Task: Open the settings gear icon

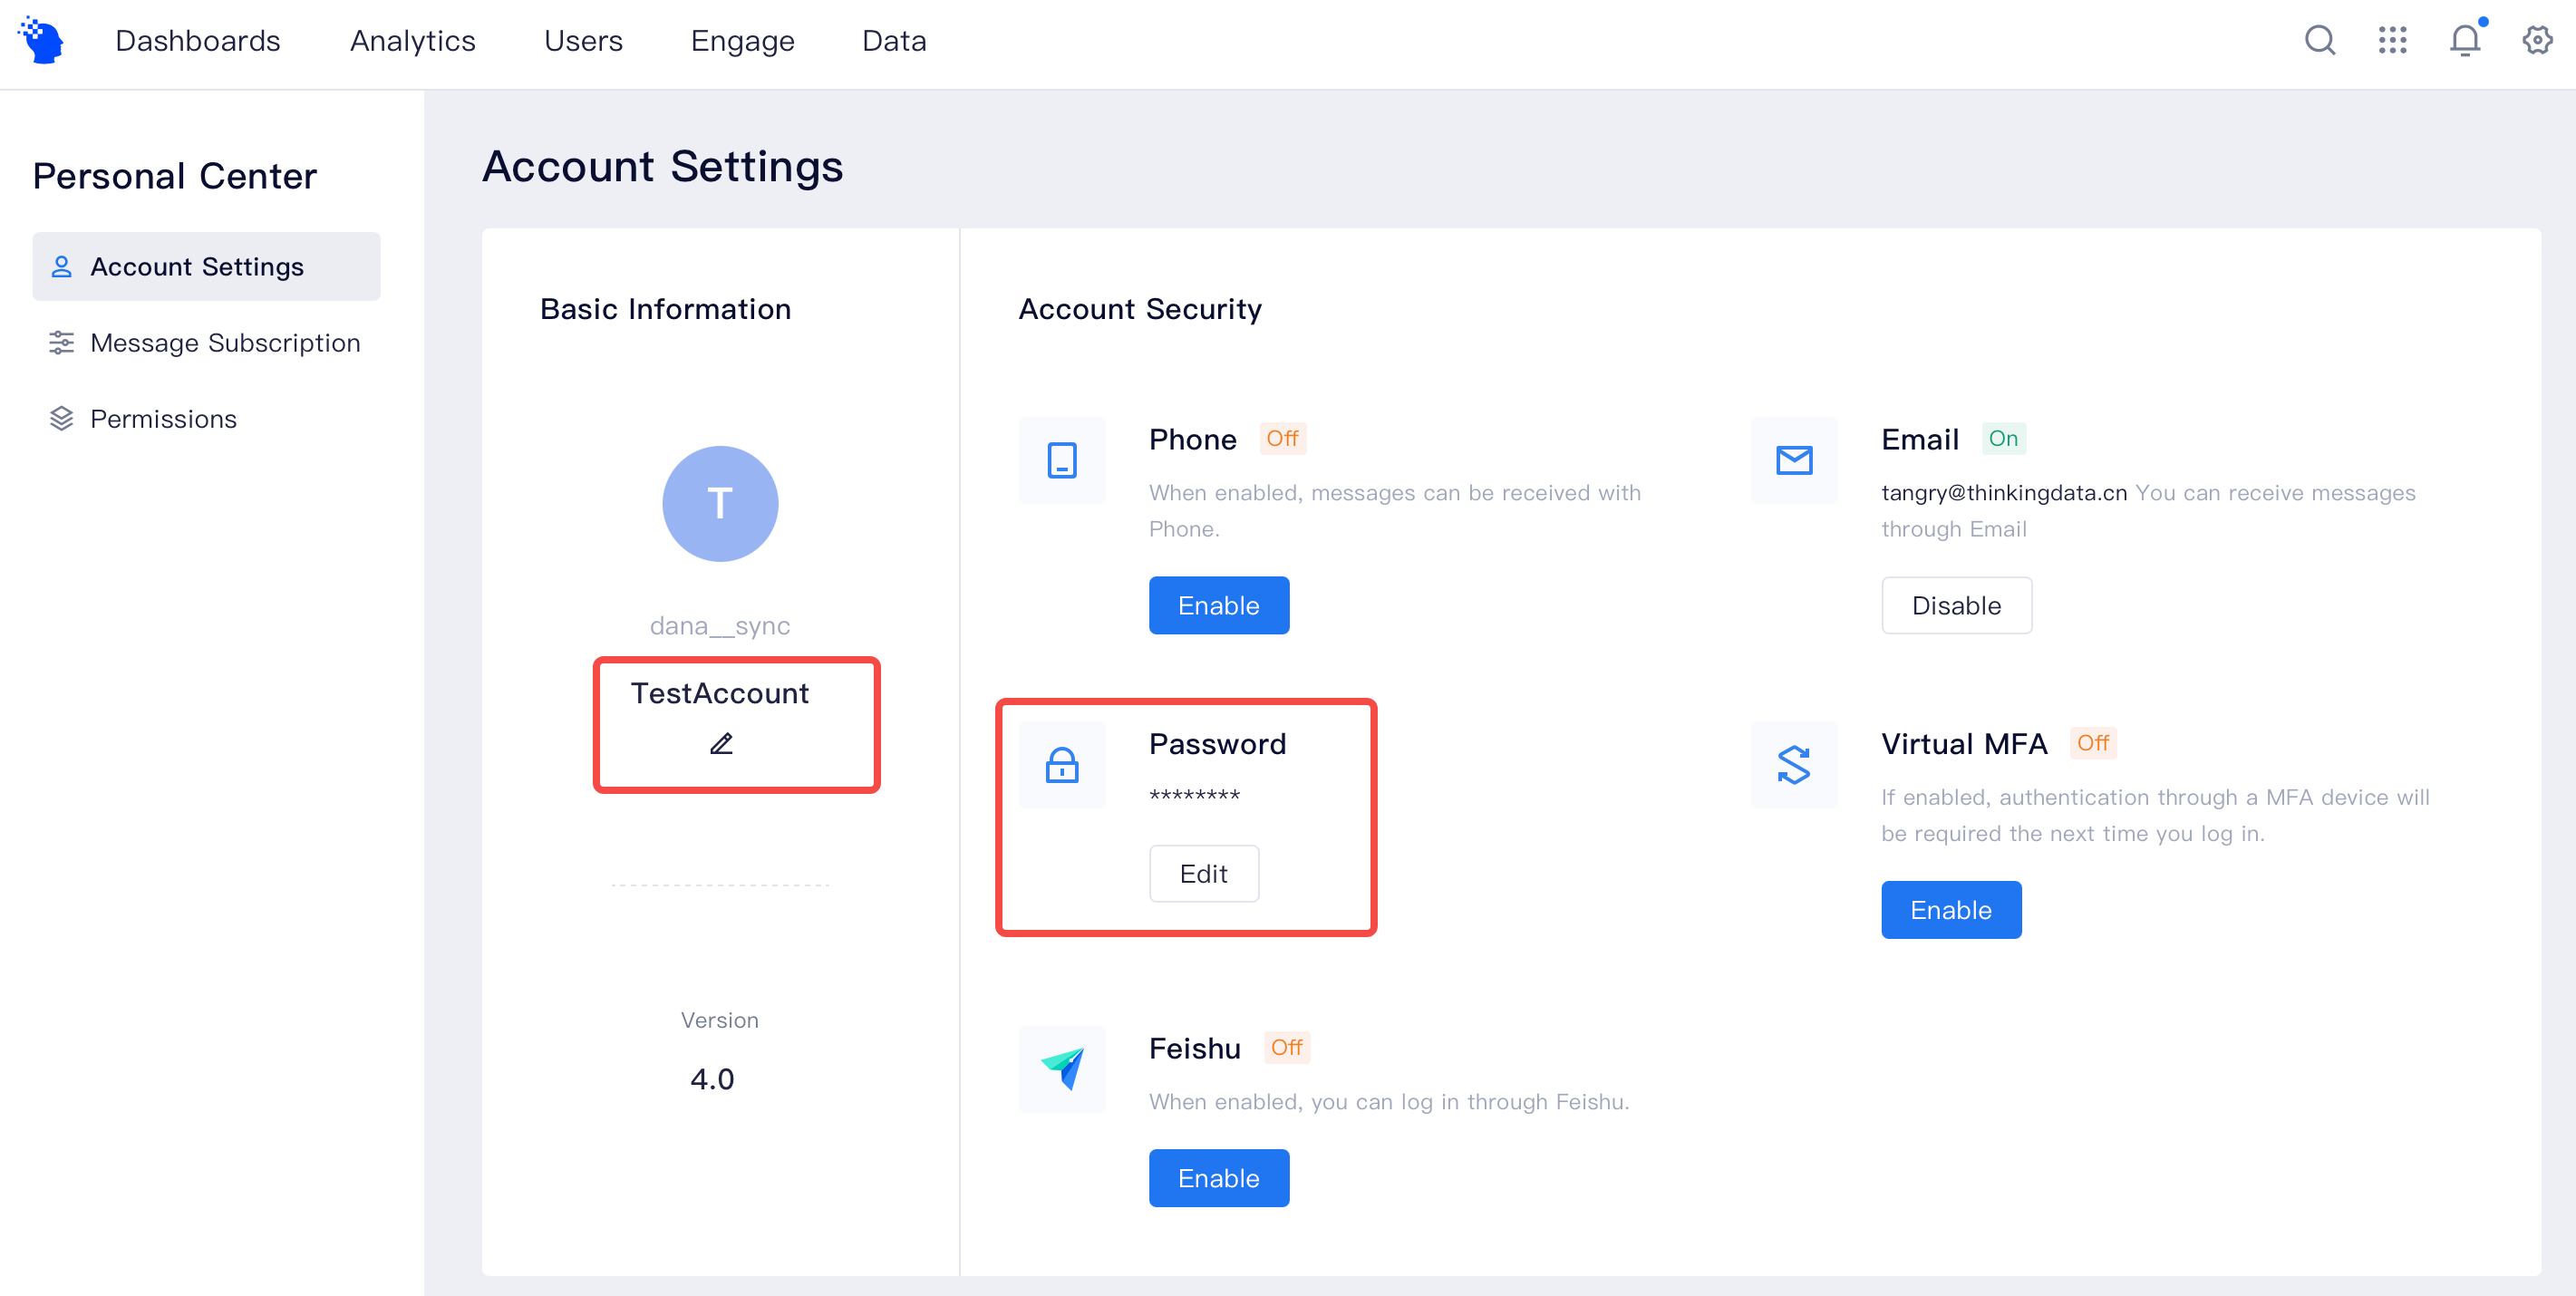Action: click(2537, 40)
